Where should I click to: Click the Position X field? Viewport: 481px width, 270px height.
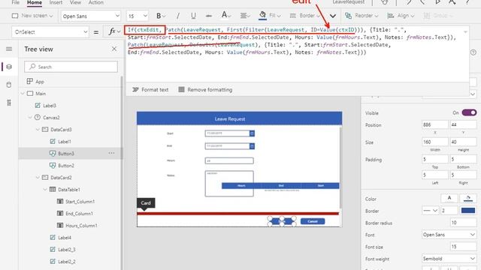click(x=435, y=124)
